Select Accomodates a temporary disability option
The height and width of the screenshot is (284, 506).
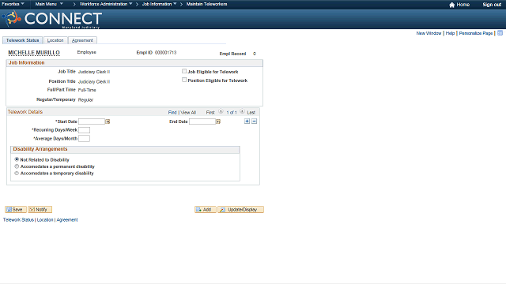17,174
